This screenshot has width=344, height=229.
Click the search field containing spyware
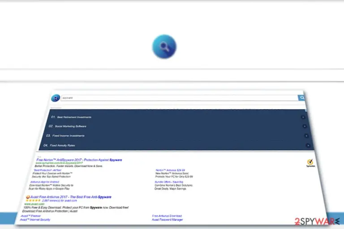pyautogui.click(x=180, y=98)
